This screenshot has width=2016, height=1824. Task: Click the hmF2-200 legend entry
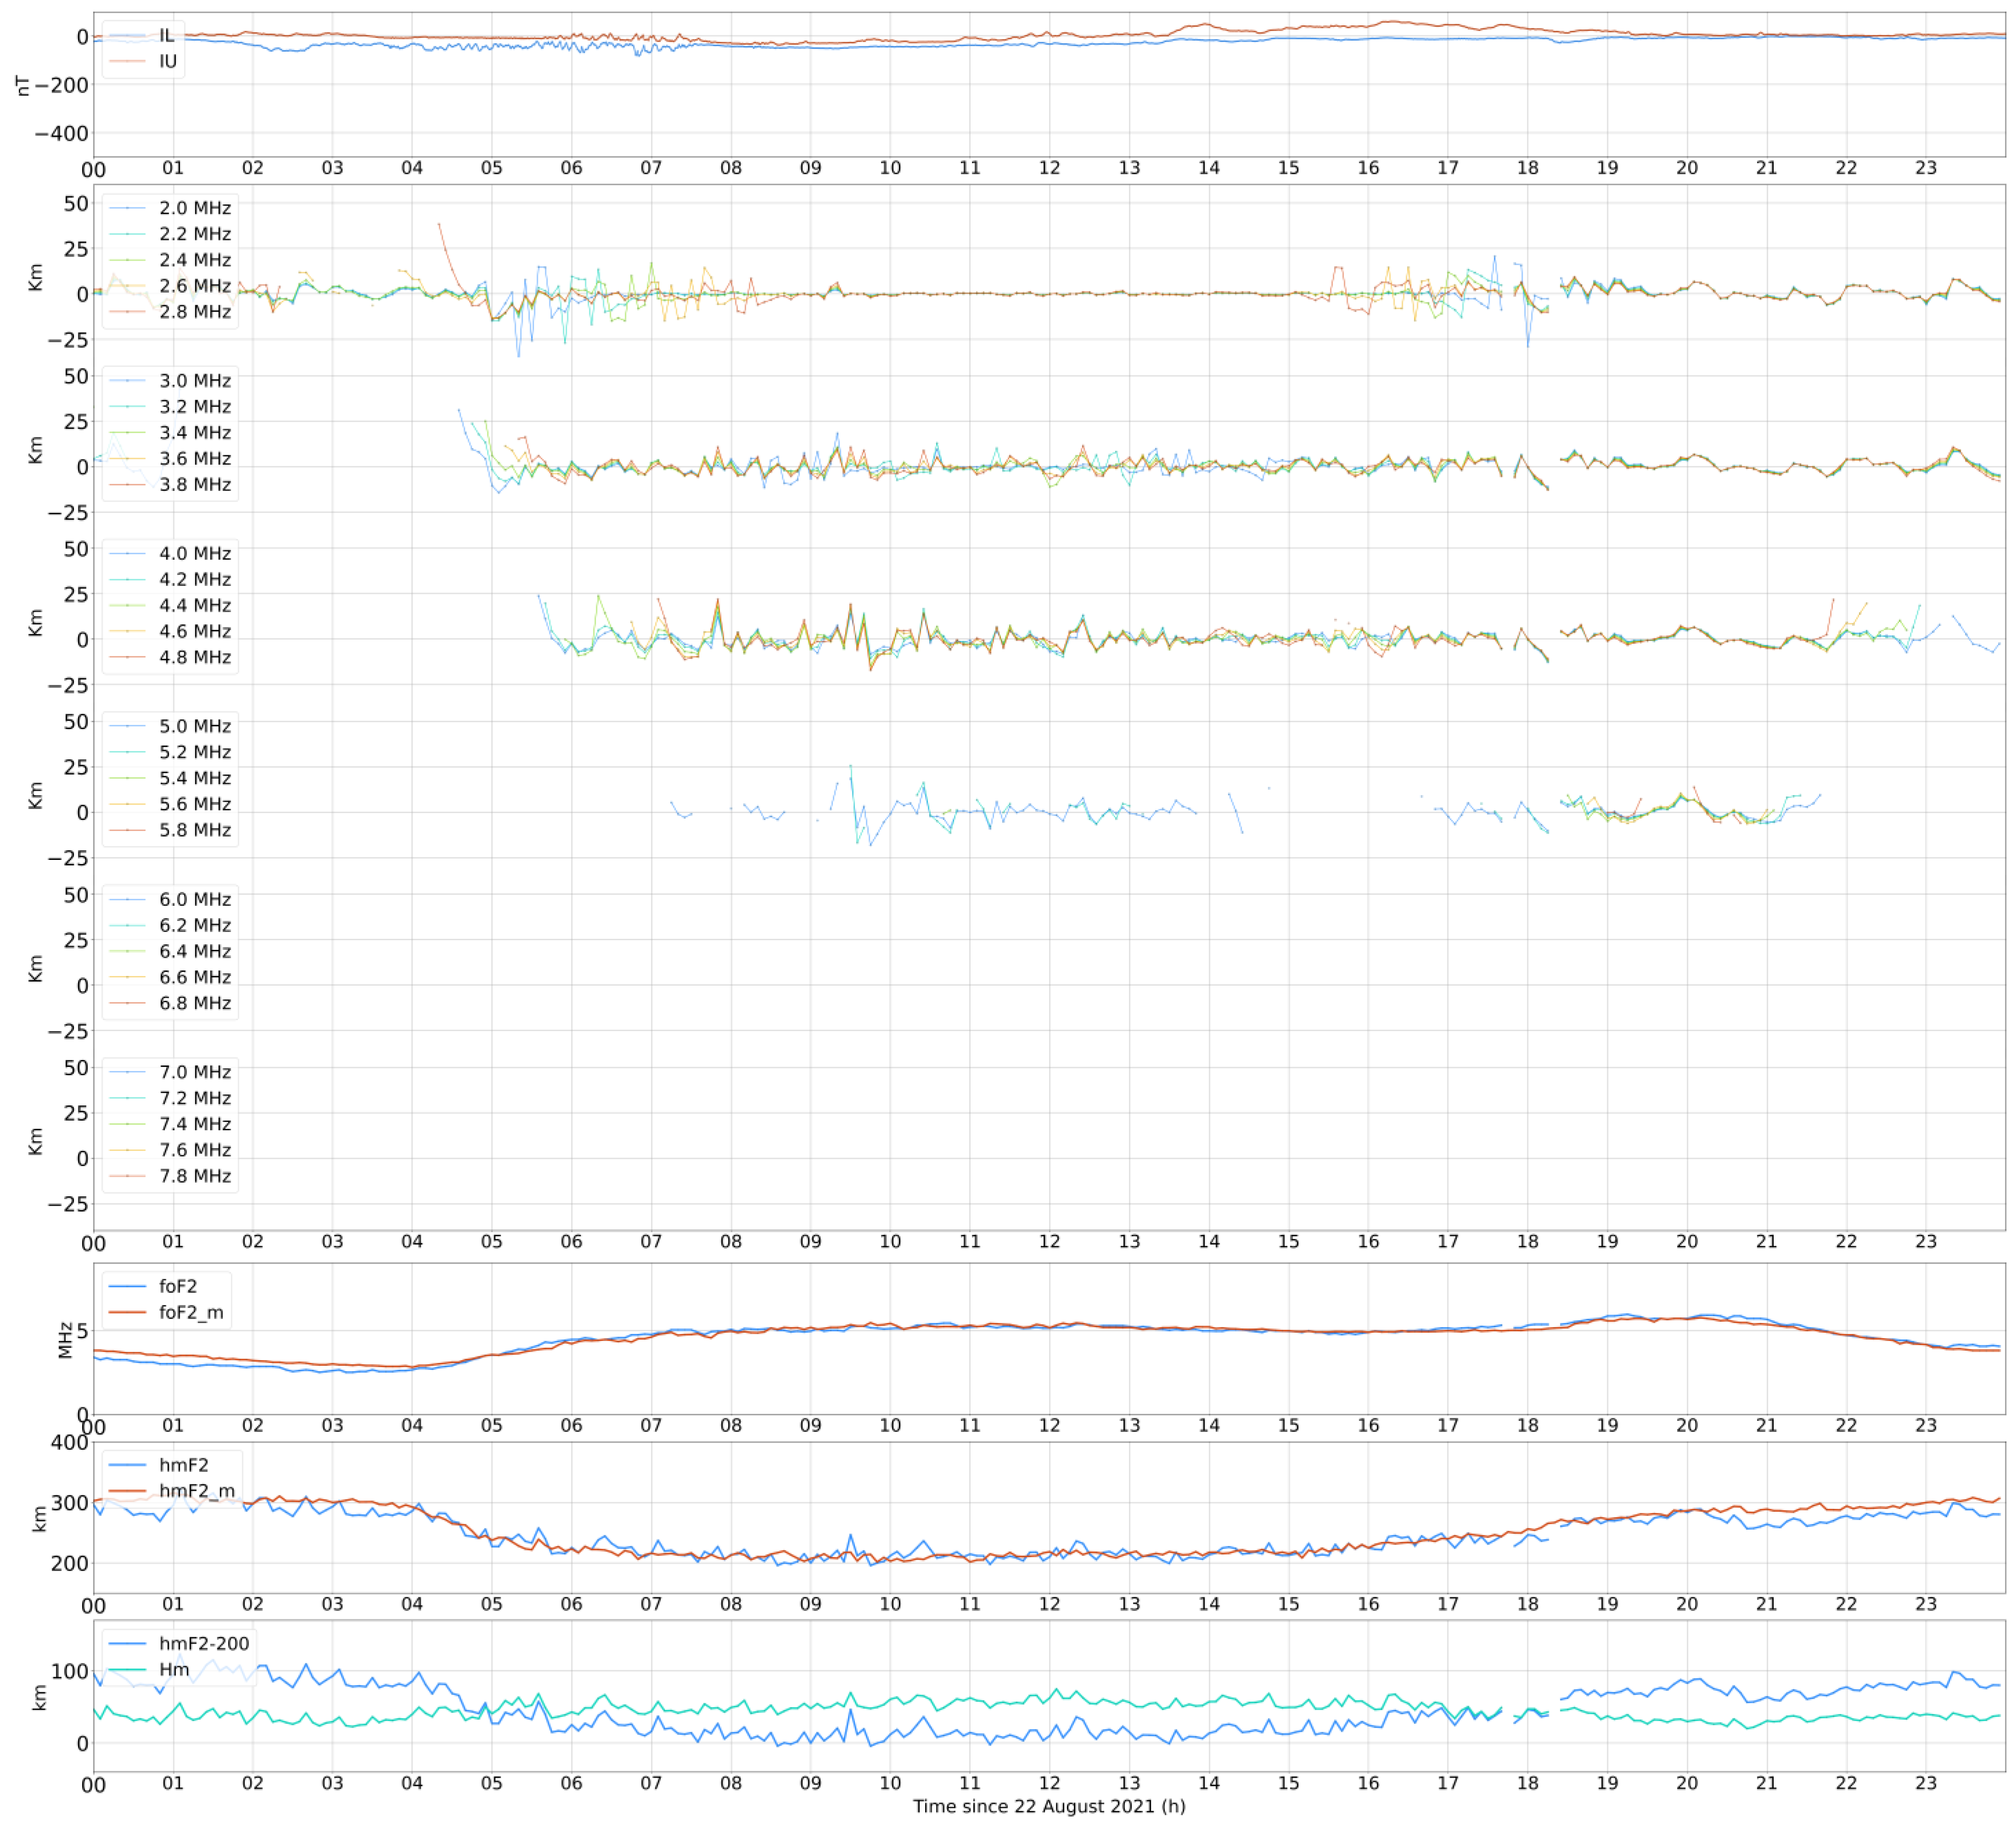click(204, 1643)
